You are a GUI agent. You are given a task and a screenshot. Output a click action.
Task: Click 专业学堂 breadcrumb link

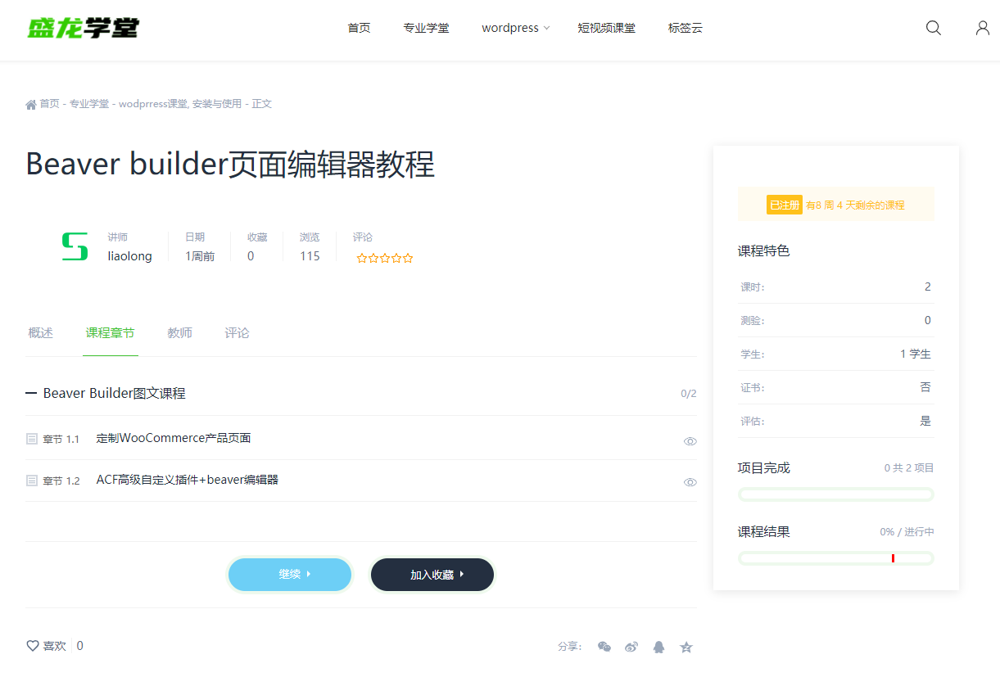point(89,104)
